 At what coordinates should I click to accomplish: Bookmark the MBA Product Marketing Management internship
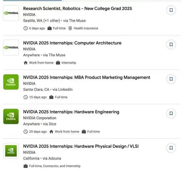point(171,79)
